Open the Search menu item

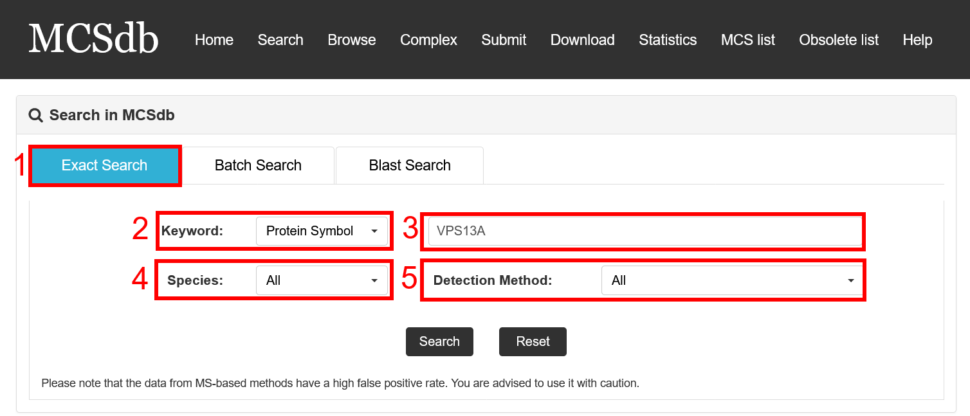[280, 40]
